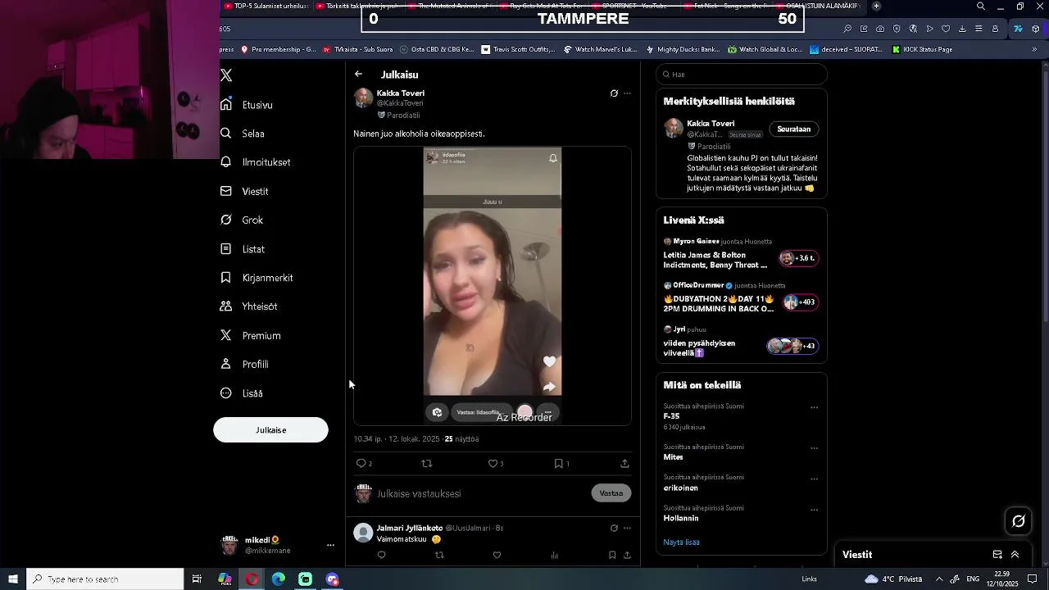Open options for F-35 trend
1049x590 pixels.
814,407
